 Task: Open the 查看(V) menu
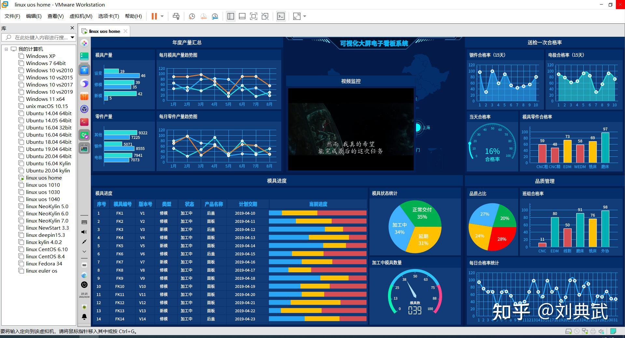56,16
